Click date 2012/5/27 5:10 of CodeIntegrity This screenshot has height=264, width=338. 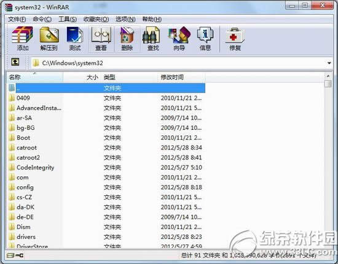[181, 168]
